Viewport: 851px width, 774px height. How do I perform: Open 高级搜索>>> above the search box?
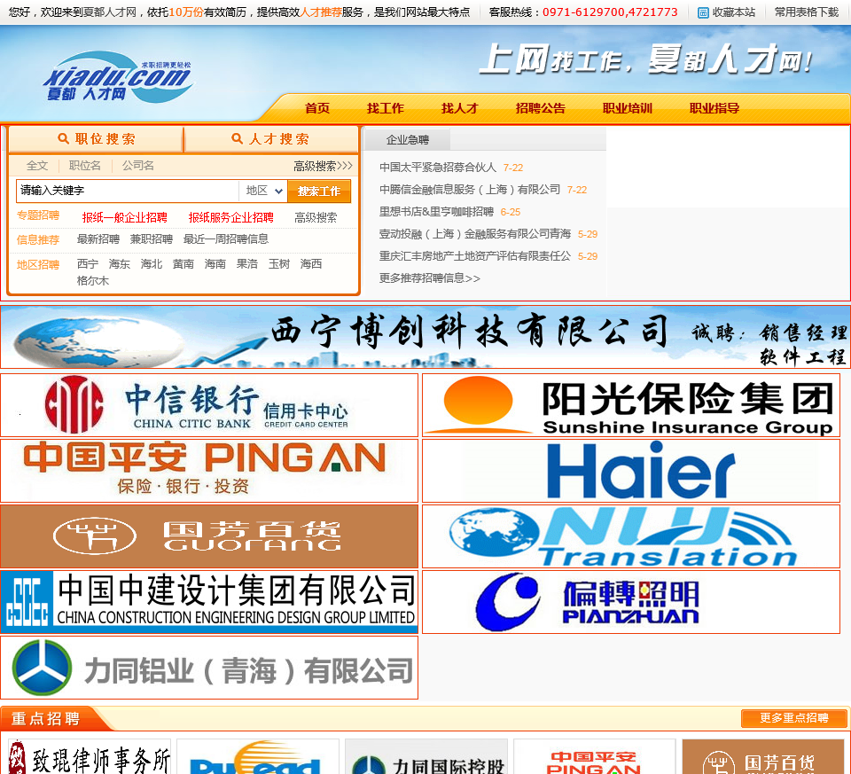pyautogui.click(x=323, y=166)
